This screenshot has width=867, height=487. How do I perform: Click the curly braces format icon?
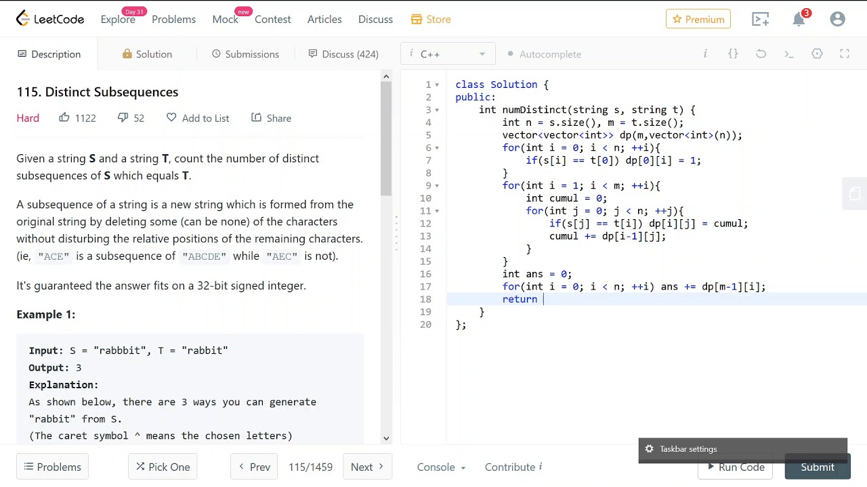733,54
